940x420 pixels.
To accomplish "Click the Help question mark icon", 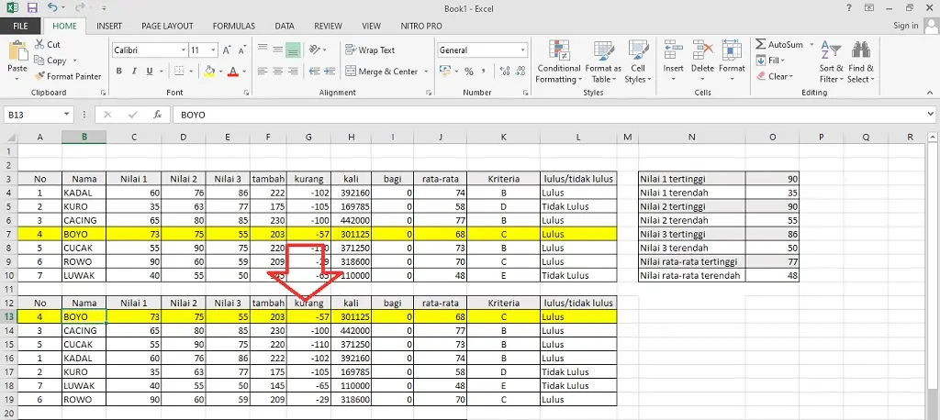I will point(849,8).
